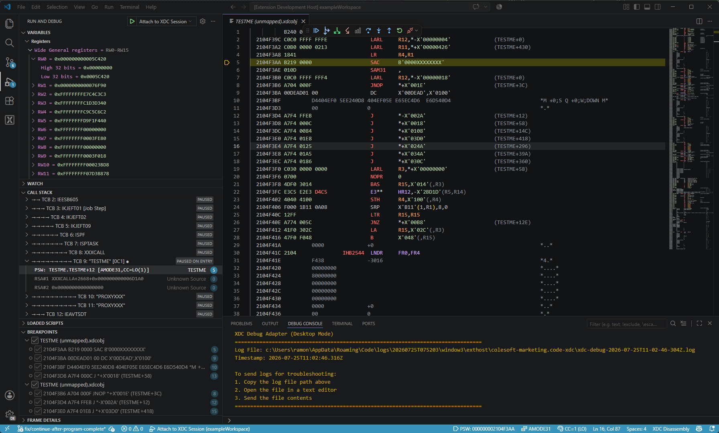Open the Source Control view
Viewport: 719px width, 433px height.
[10, 62]
